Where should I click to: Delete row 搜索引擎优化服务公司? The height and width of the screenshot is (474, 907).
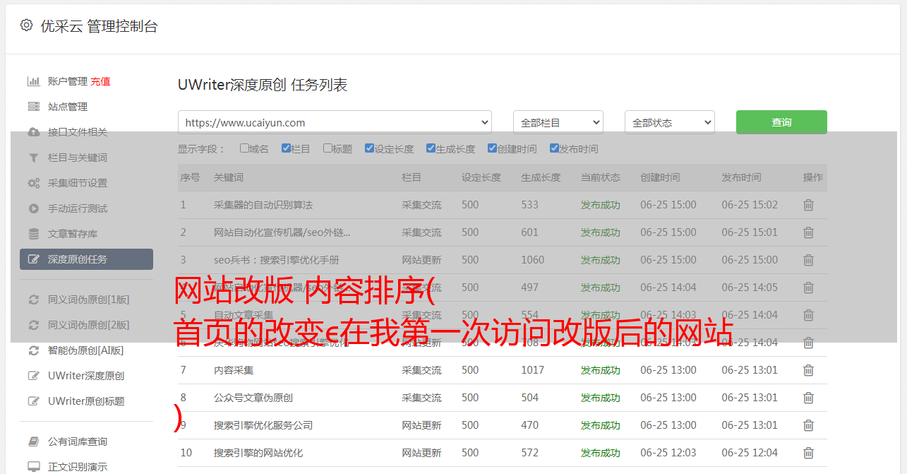[809, 425]
